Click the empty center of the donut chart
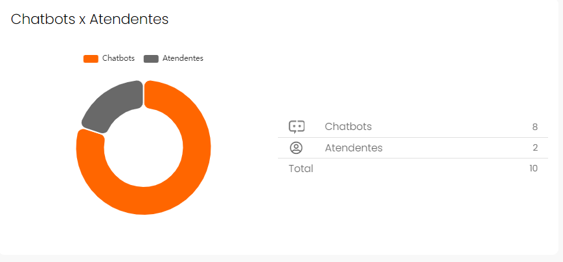This screenshot has height=262, width=563. 143,147
